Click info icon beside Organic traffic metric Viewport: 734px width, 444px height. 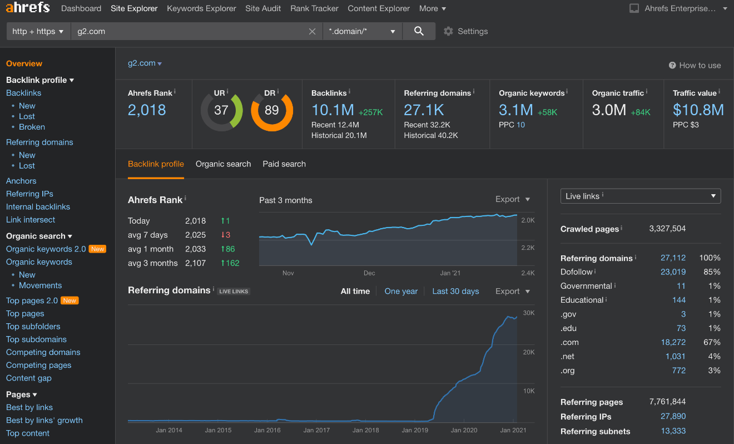[x=646, y=91]
